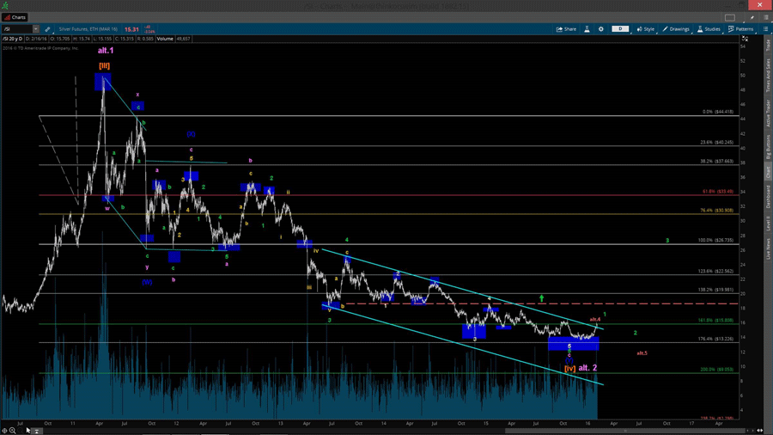Click the /SI symbol input field
Viewport: 773px width, 435px height.
pos(15,29)
